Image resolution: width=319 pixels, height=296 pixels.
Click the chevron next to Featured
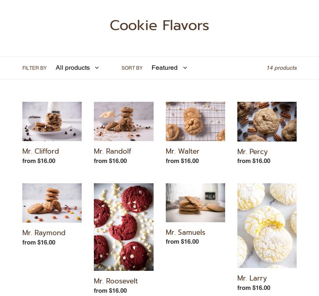(185, 68)
